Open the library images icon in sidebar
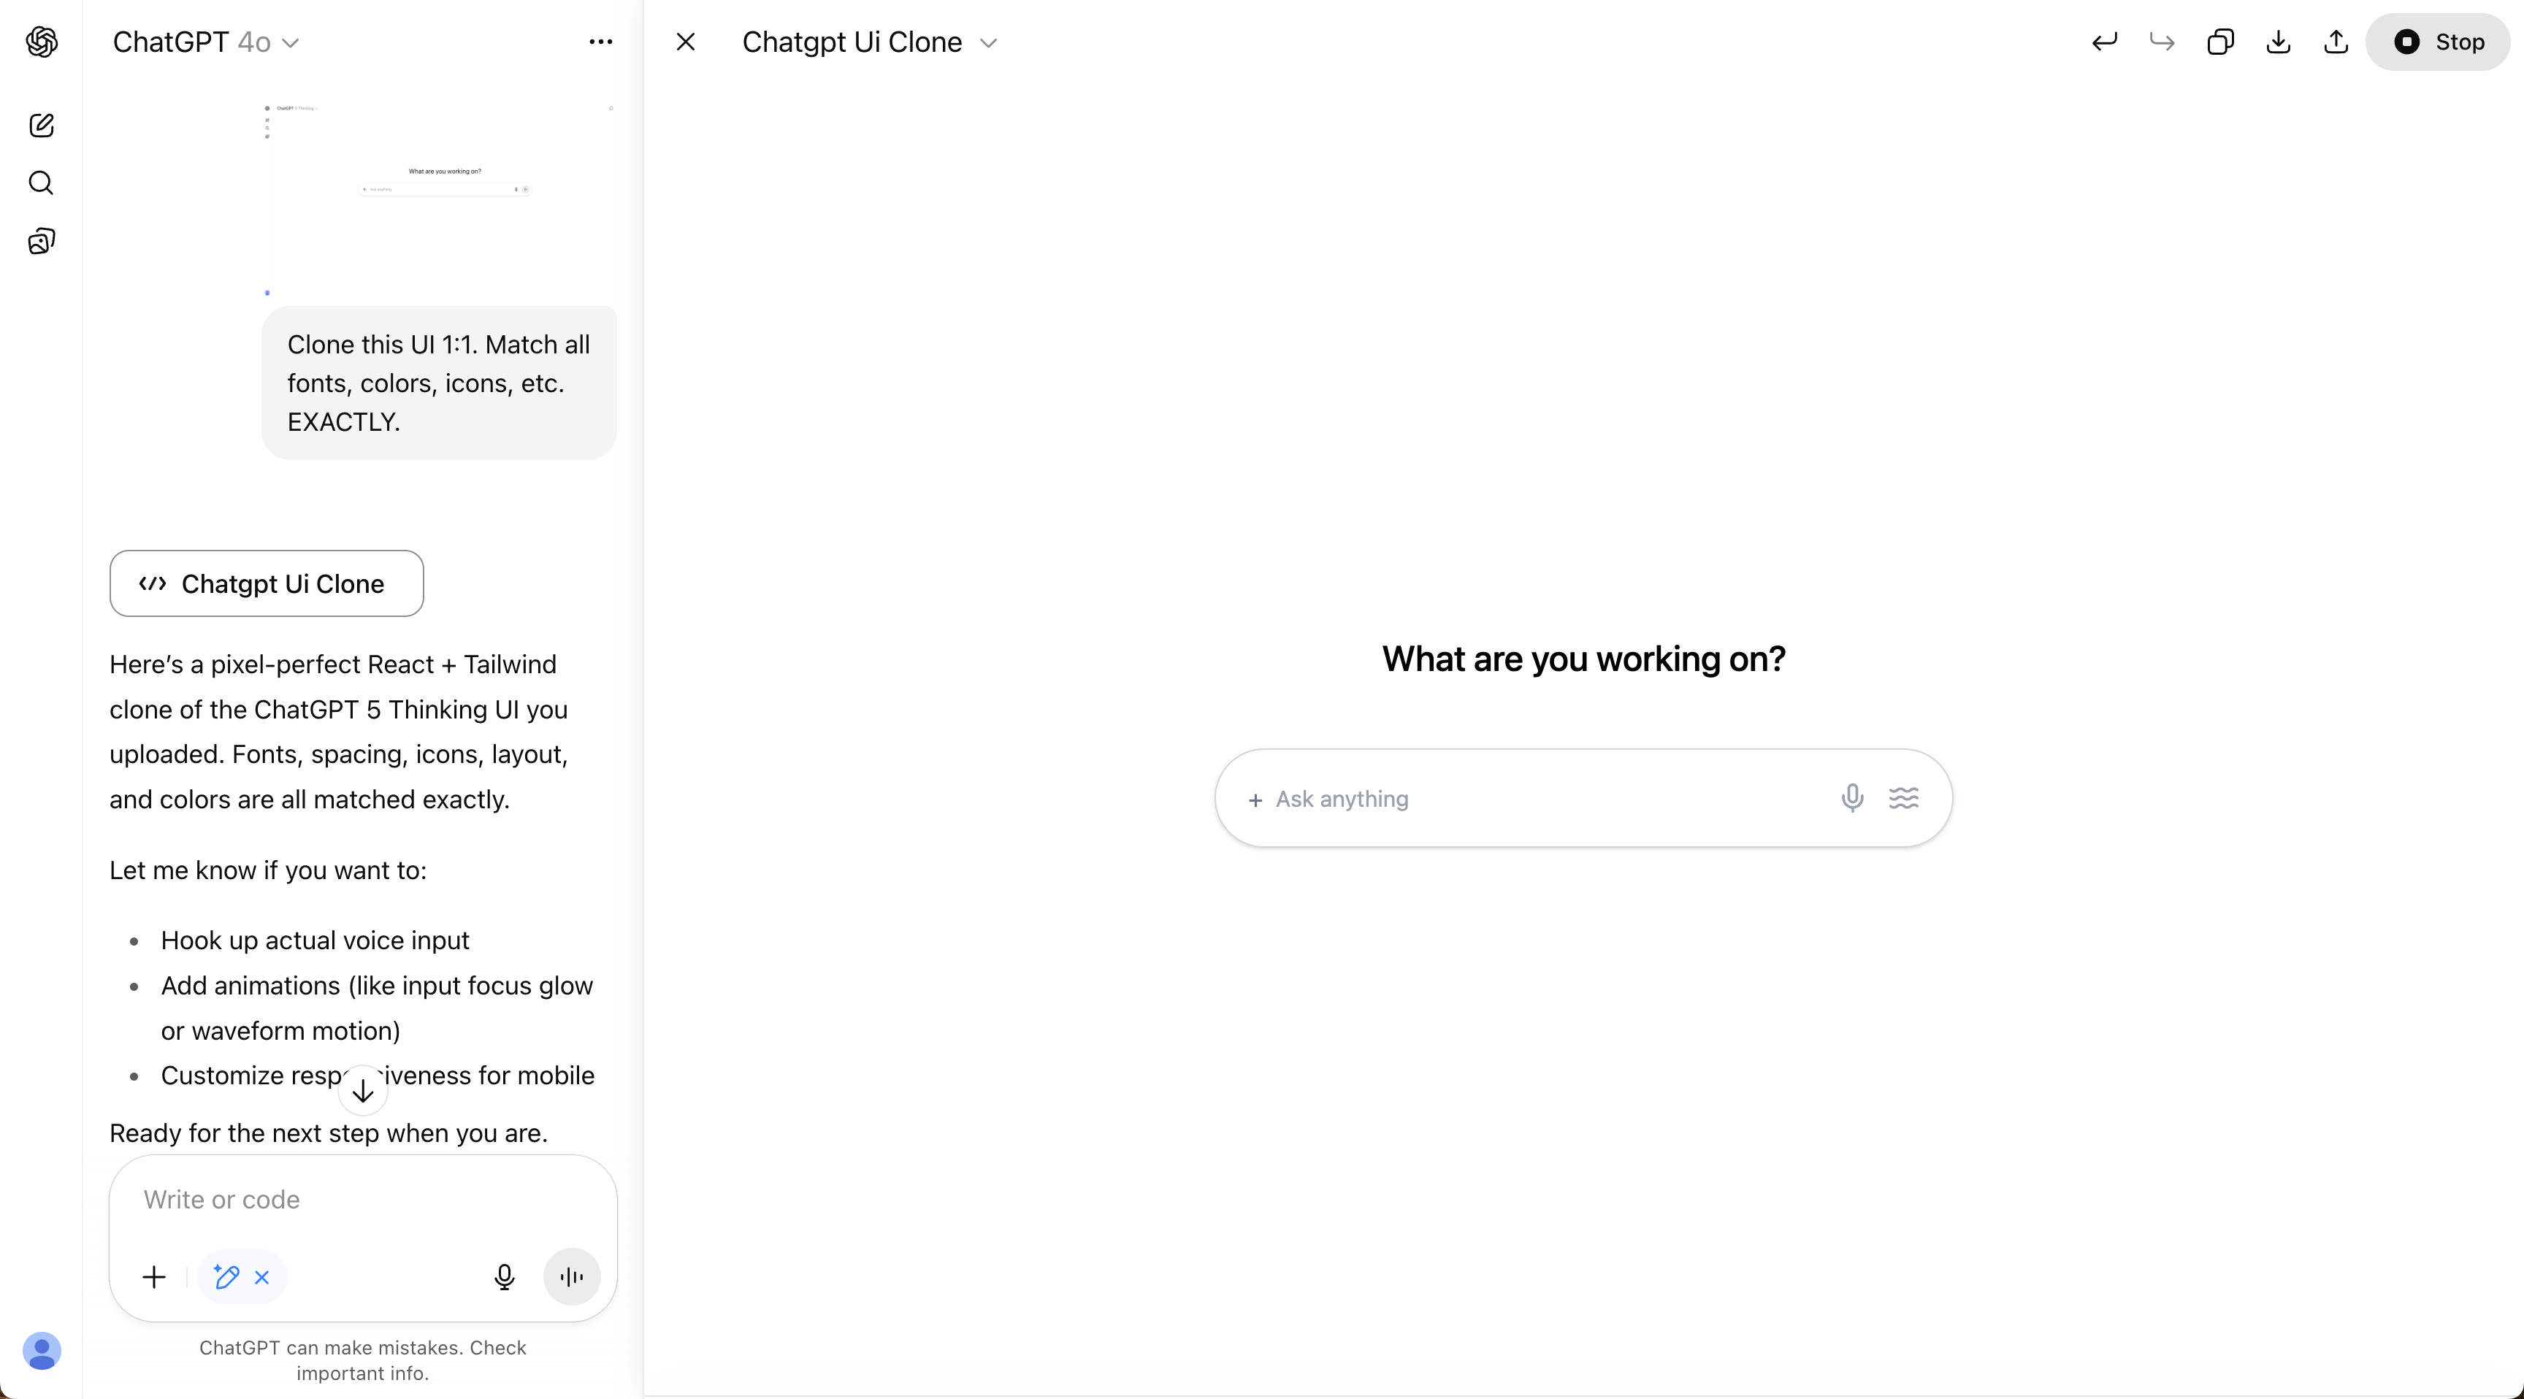2524x1399 pixels. pos(41,241)
